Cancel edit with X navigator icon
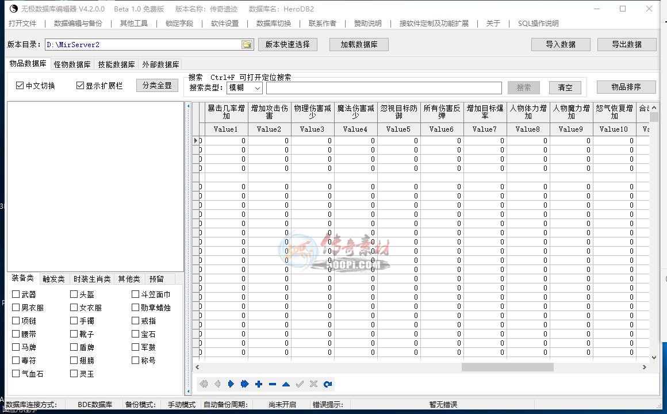Screen dimensions: 667x414 coord(313,384)
